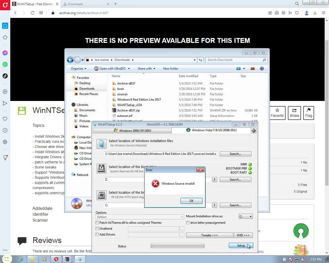Open Opera sidebar Messenger icon

coord(5,53)
